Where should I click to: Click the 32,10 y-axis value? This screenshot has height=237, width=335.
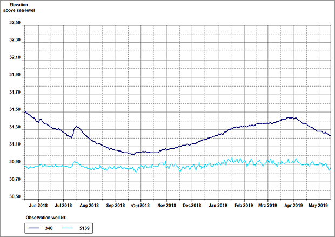pyautogui.click(x=15, y=57)
